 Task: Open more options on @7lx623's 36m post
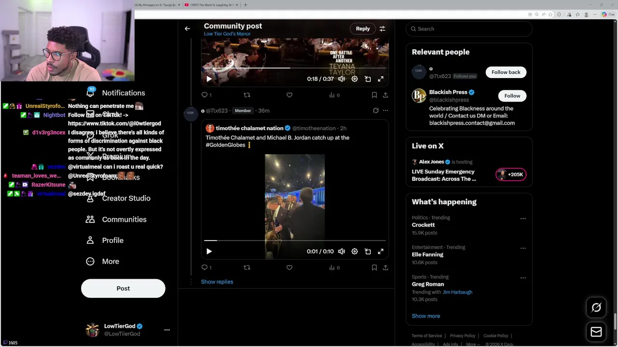385,110
